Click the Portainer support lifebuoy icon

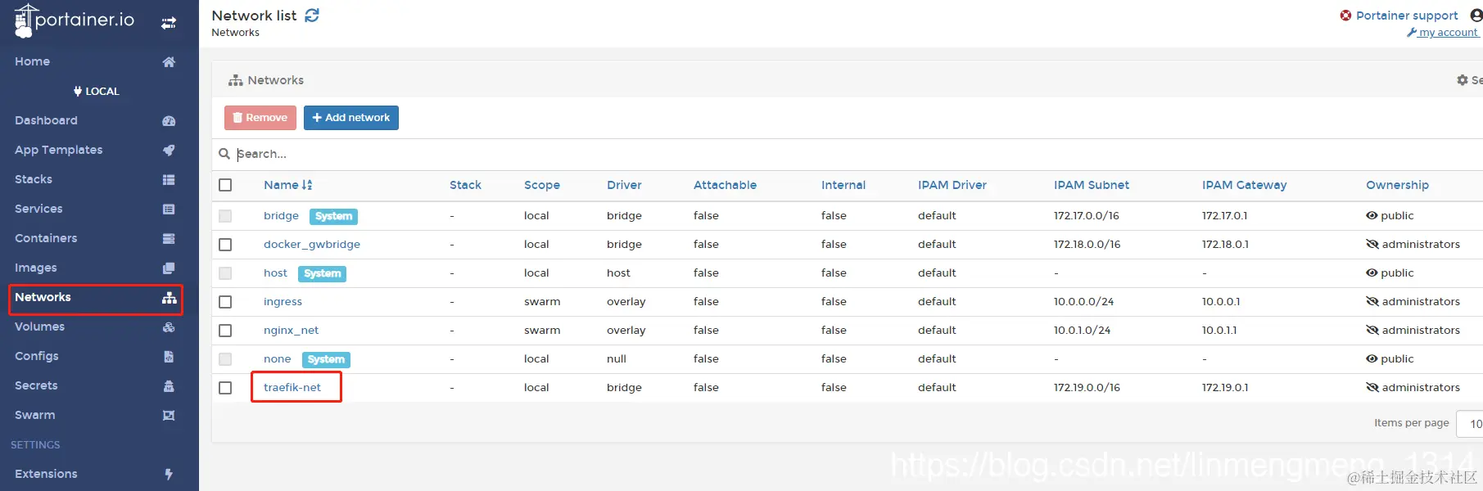click(x=1345, y=16)
